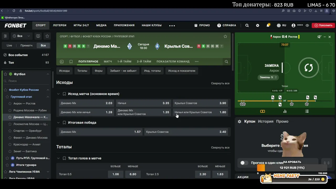This screenshot has height=189, width=336.
Task: Bet on Динамо Мх at 2.03
Action: point(86,103)
